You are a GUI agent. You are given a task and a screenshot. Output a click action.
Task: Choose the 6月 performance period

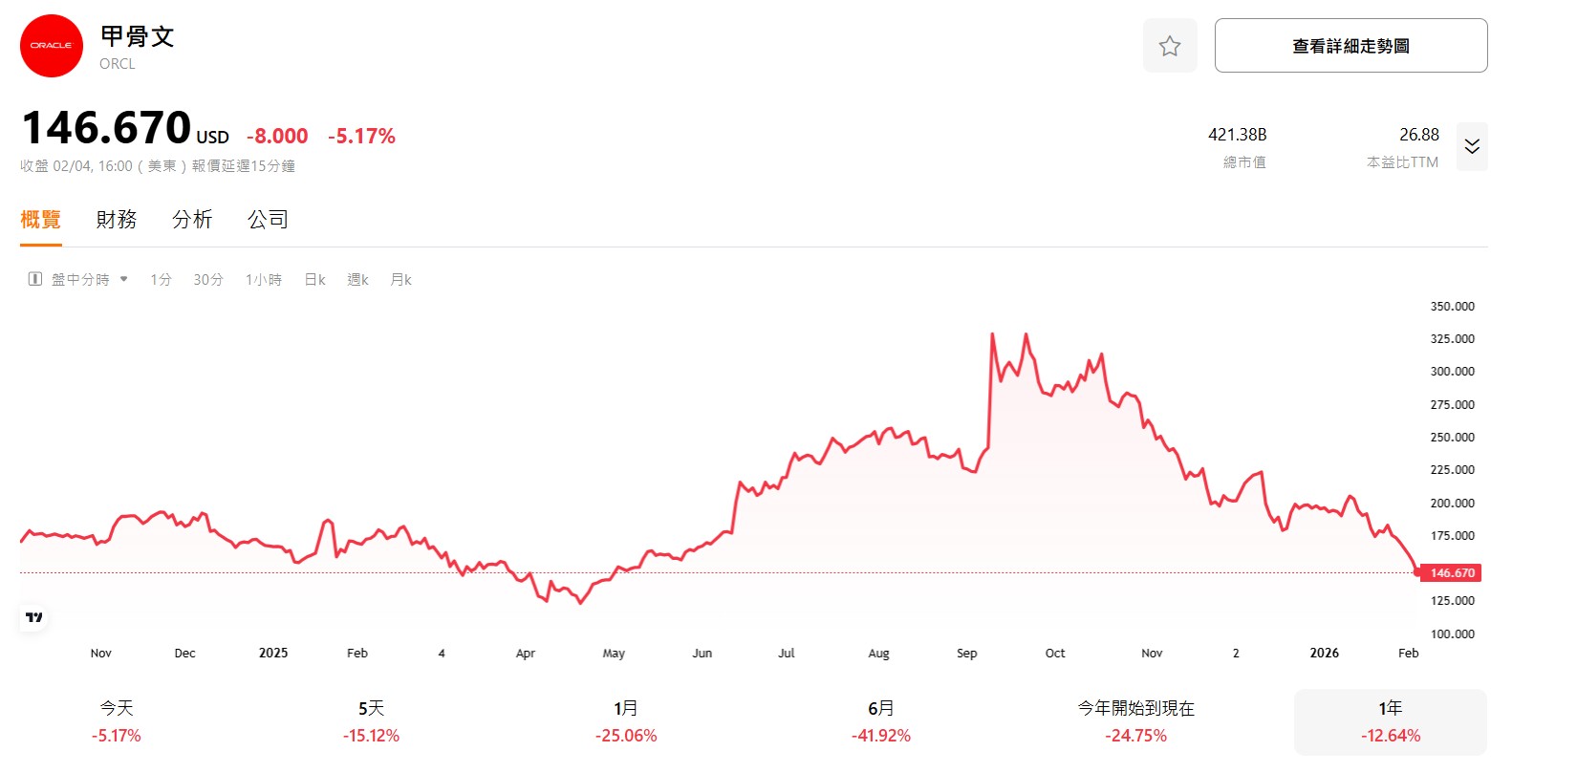(880, 721)
